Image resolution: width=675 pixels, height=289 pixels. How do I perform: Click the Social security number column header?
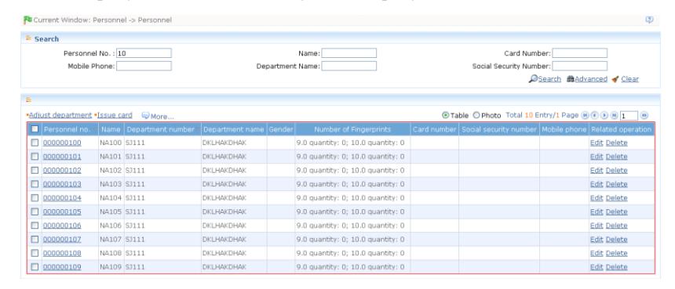(x=499, y=129)
